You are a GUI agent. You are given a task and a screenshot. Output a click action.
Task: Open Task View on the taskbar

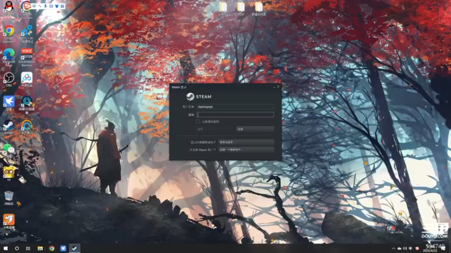click(28, 249)
